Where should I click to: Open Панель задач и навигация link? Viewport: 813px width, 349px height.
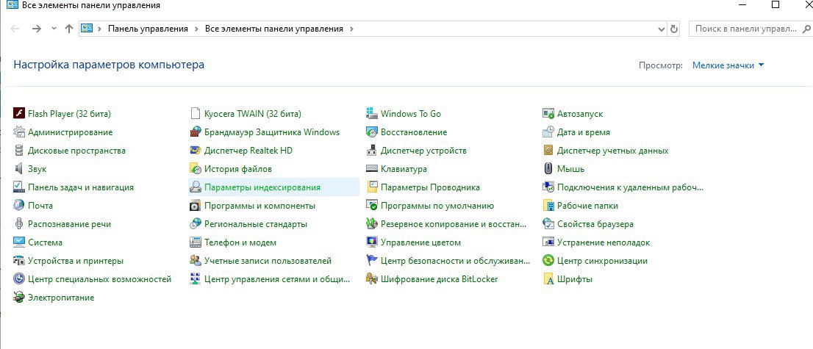tap(81, 187)
